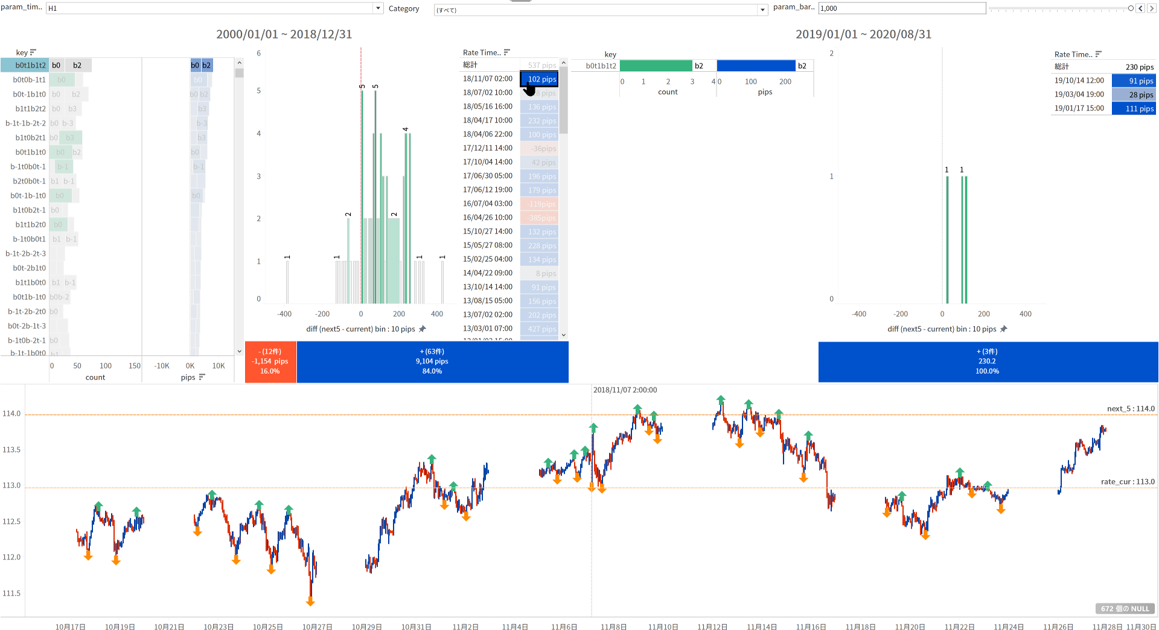Click the sort icon next to right Rate Time header
The image size is (1159, 630).
(x=1098, y=54)
